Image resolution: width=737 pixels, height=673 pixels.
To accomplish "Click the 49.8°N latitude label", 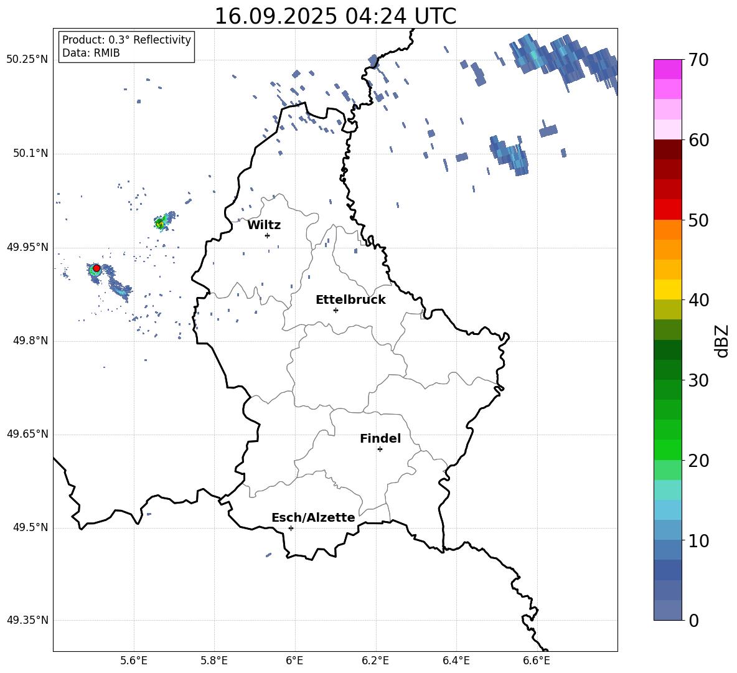I will [31, 341].
